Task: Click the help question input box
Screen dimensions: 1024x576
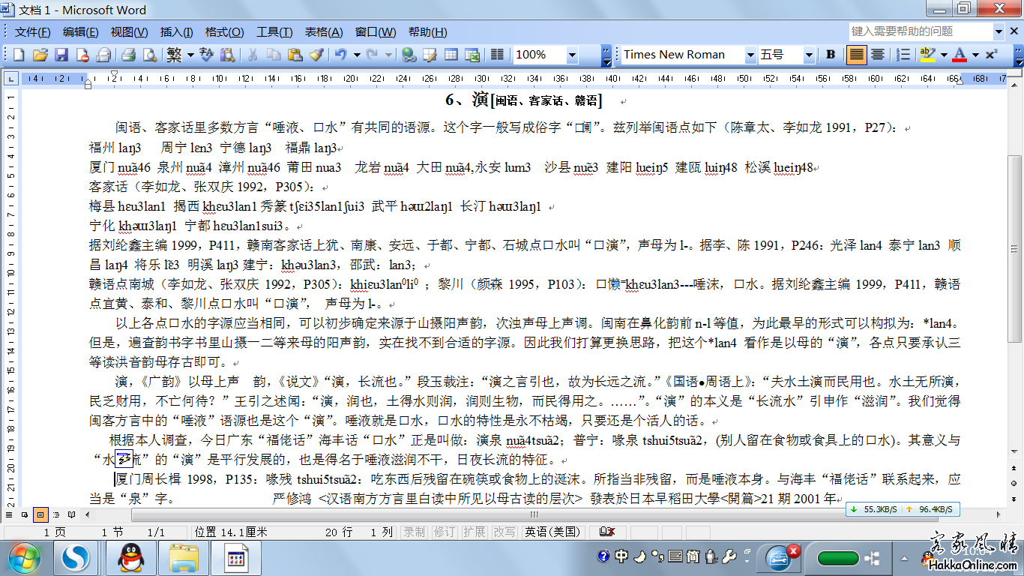Action: point(920,31)
